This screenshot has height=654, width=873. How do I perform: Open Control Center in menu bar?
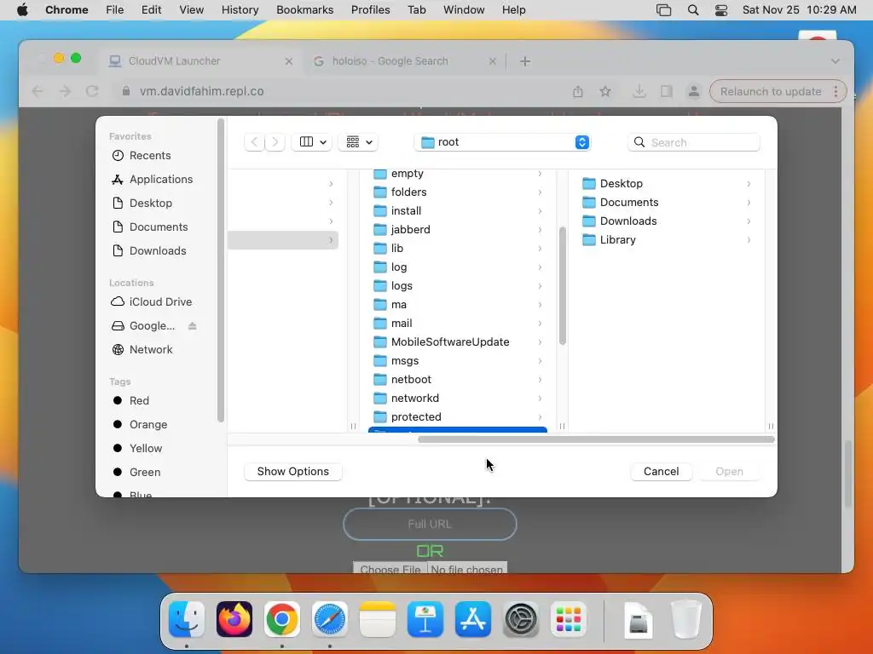[721, 10]
